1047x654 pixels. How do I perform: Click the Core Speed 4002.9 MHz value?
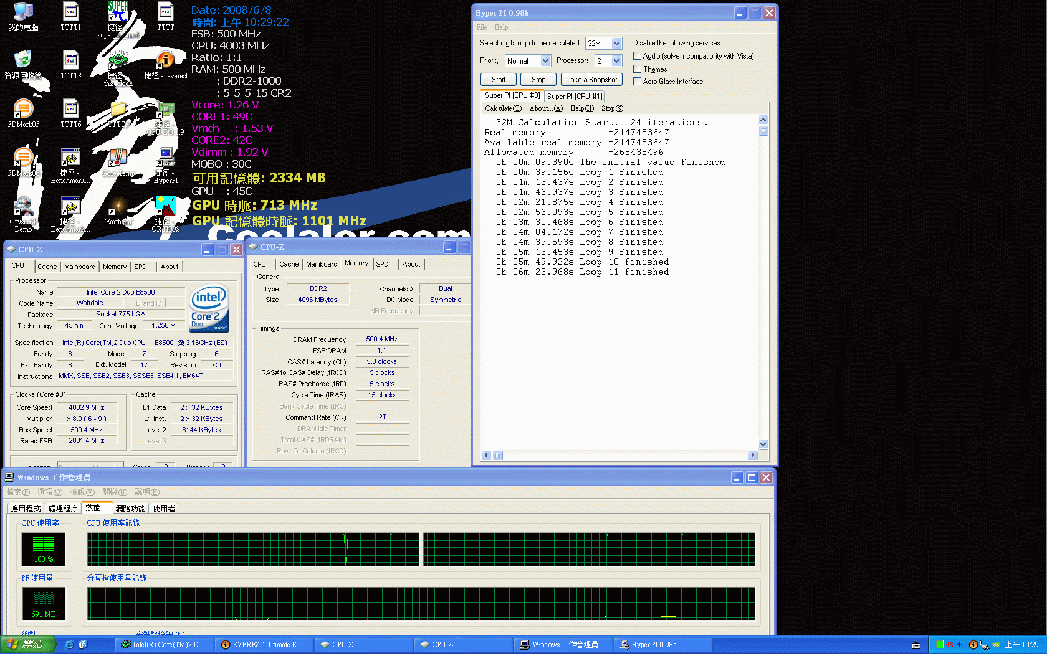[87, 407]
